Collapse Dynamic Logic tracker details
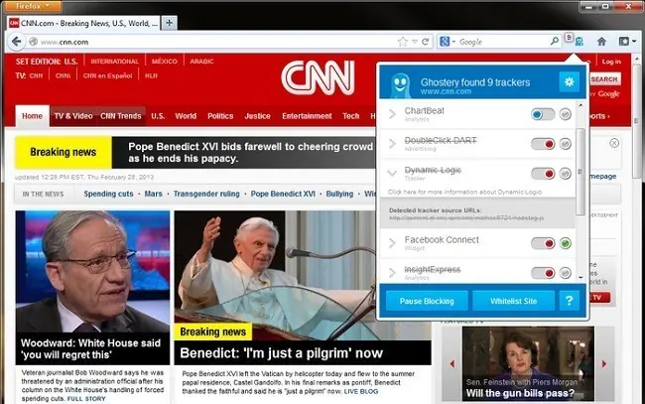 point(392,173)
